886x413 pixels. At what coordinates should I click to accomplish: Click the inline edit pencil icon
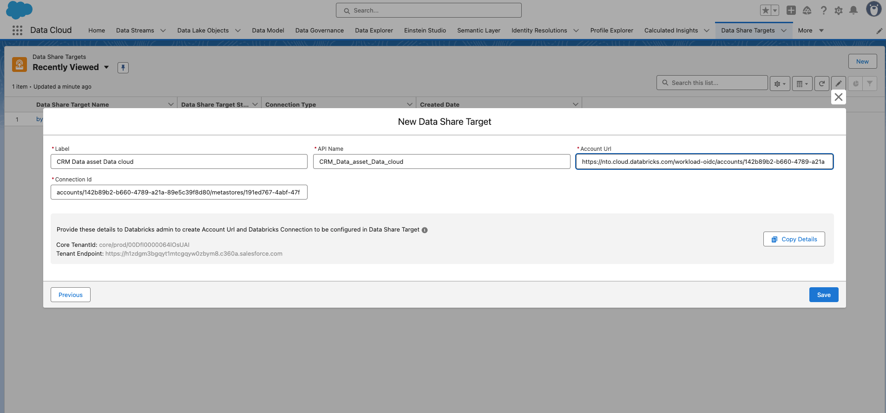click(x=839, y=84)
